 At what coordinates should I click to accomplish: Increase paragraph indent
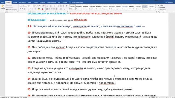point(61,6)
